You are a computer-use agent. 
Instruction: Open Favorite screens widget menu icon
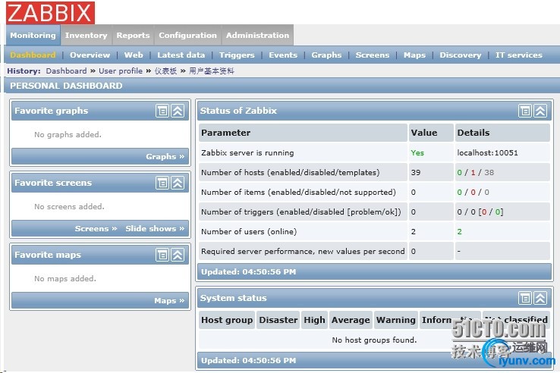click(162, 183)
